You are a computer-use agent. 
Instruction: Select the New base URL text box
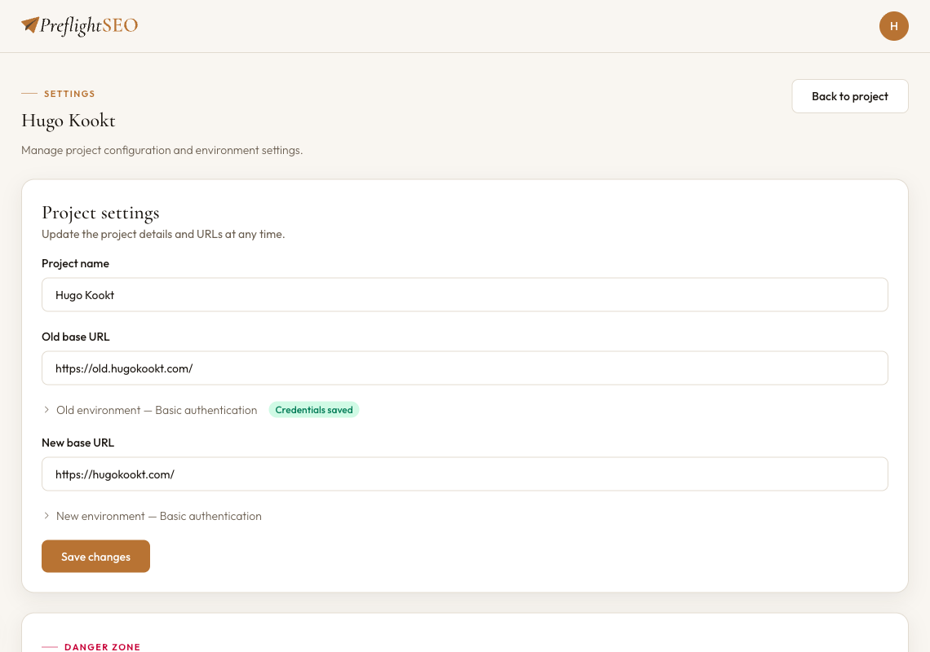click(x=464, y=474)
